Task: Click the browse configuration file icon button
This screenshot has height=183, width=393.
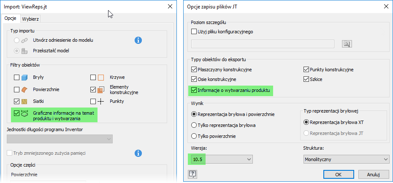Action: point(347,44)
